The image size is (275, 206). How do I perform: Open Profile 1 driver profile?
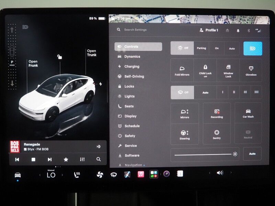click(x=209, y=30)
